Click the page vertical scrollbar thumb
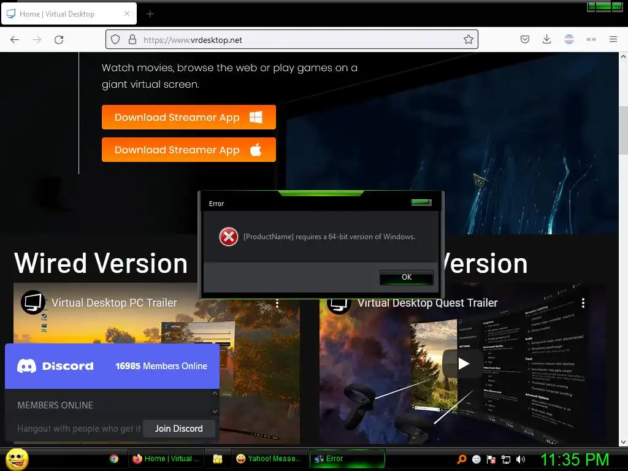The height and width of the screenshot is (471, 628). point(623,130)
